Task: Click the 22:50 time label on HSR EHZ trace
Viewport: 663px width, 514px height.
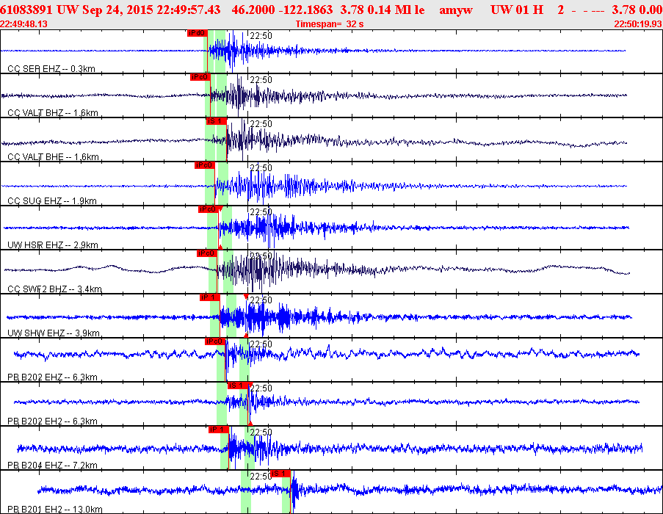Action: 261,212
